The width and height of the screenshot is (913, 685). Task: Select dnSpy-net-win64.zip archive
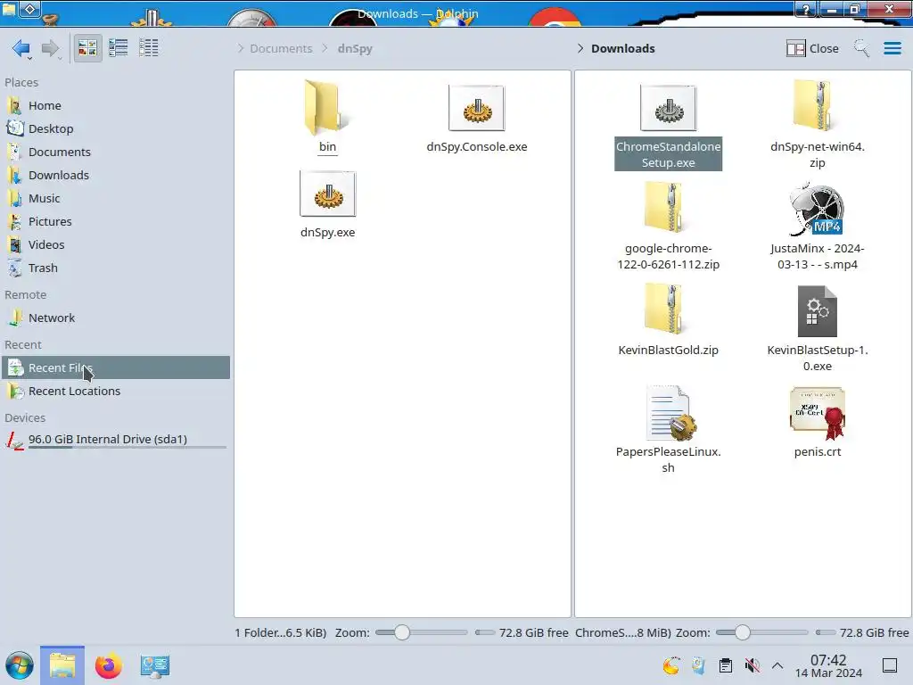817,124
